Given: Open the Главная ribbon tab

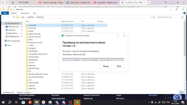Looking at the screenshot, I should pos(14,13).
